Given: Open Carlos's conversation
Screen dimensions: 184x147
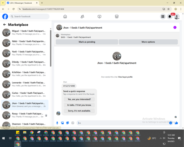Looking at the screenshot, I should pyautogui.click(x=25, y=94).
